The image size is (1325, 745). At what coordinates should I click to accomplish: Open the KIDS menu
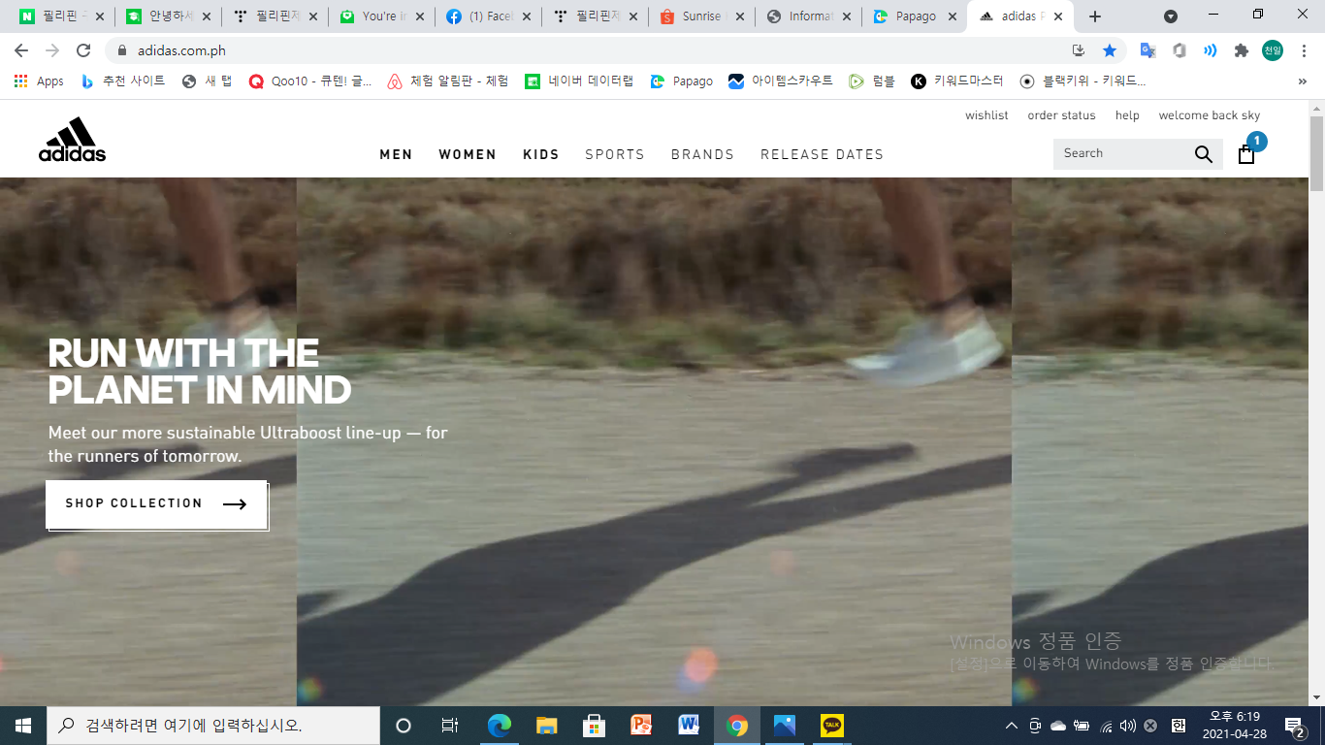coord(541,154)
